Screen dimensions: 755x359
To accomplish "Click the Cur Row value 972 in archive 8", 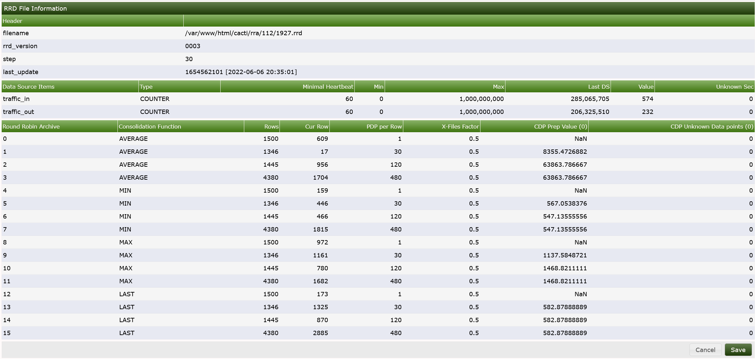I will tap(322, 242).
